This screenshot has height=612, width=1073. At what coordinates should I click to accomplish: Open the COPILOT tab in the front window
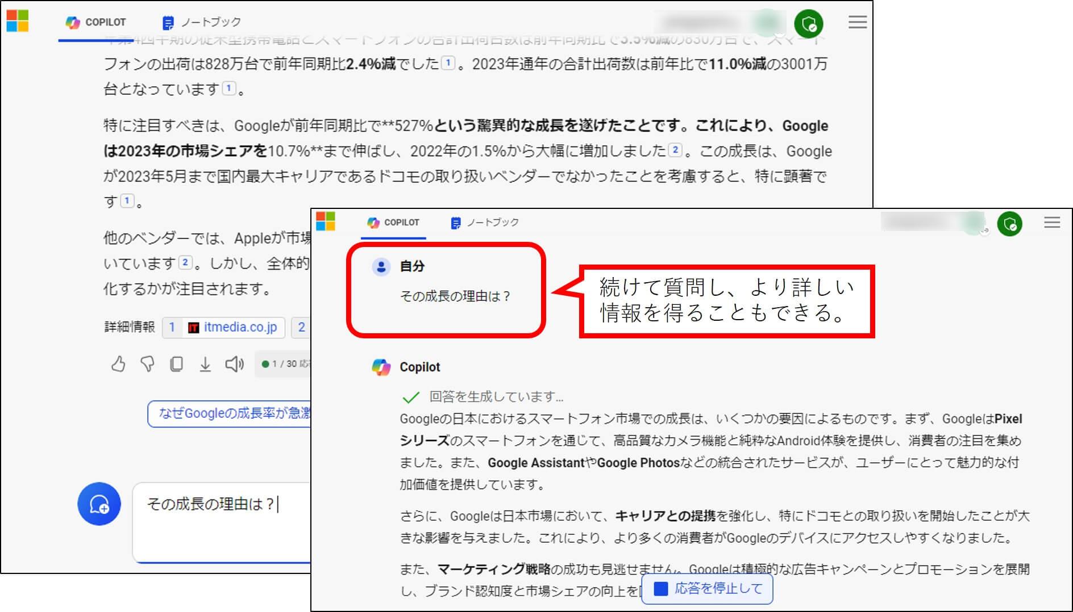(393, 223)
